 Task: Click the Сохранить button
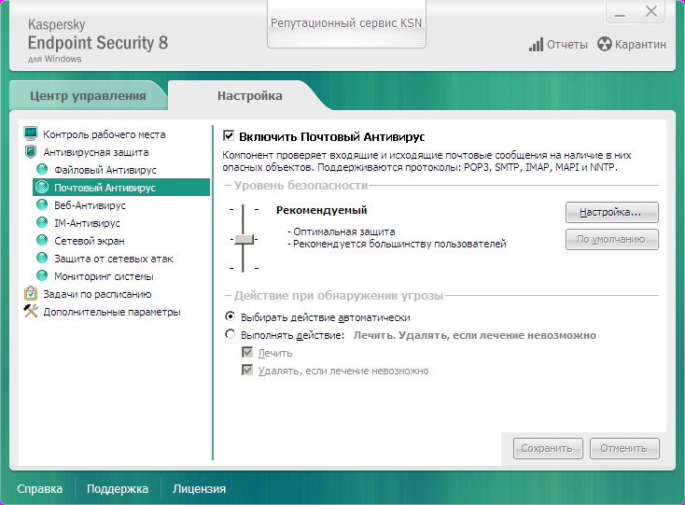[548, 449]
